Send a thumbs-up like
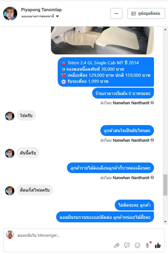This screenshot has width=168, height=254. (x=158, y=245)
